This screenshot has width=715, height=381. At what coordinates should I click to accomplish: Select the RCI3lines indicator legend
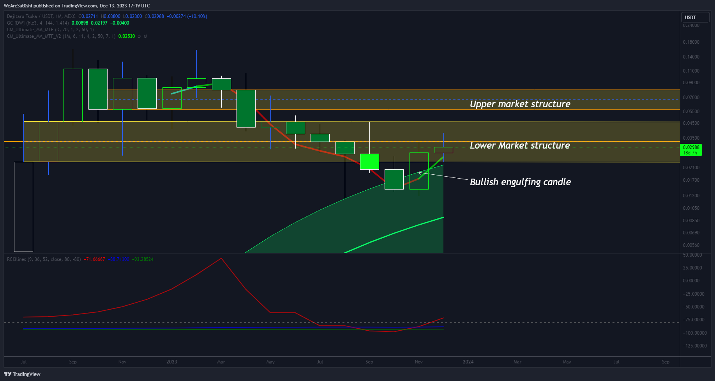coord(44,259)
